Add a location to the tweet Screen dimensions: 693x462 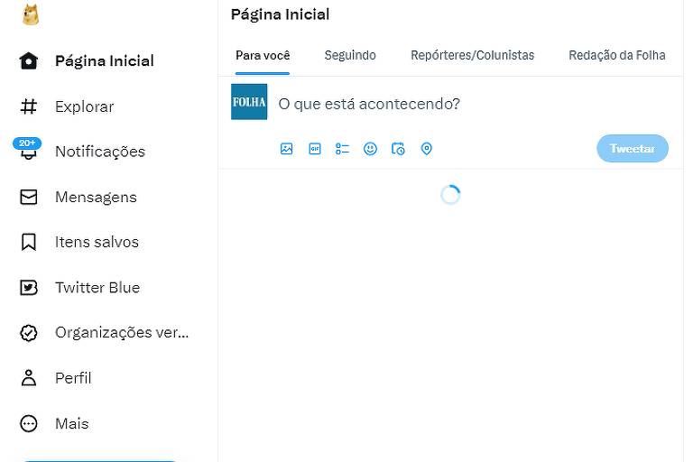427,149
